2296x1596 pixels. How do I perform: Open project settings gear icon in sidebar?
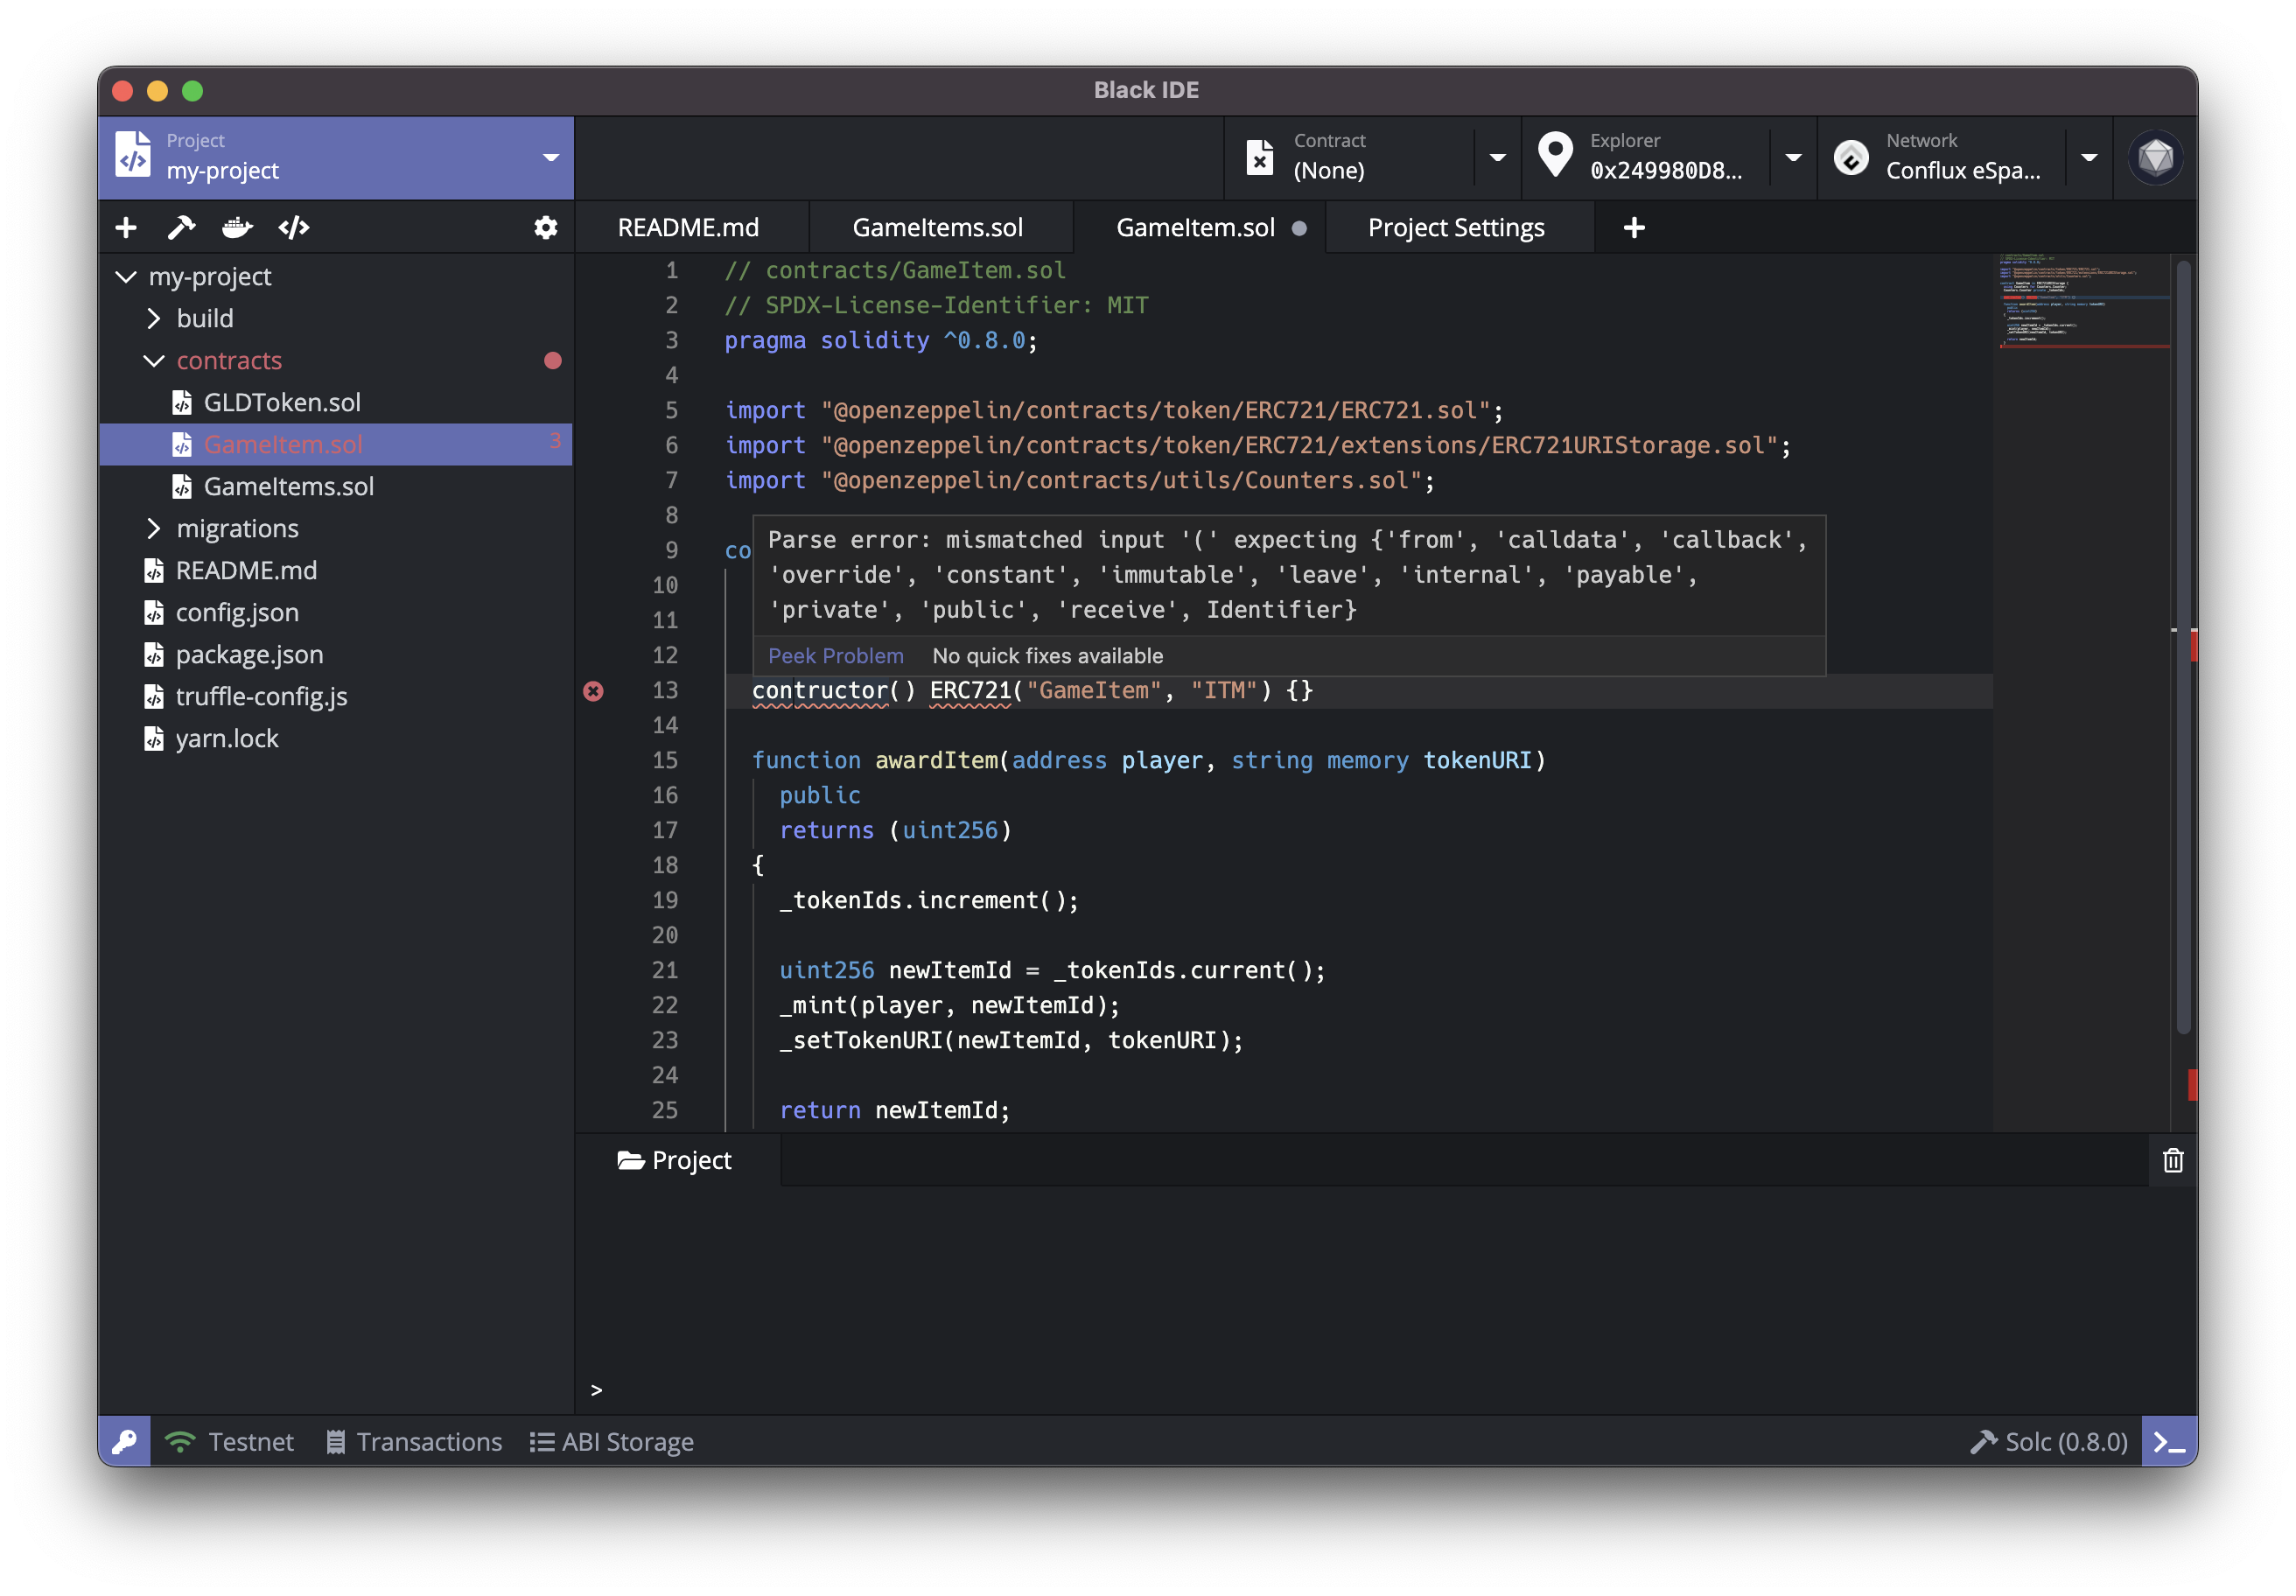[545, 228]
